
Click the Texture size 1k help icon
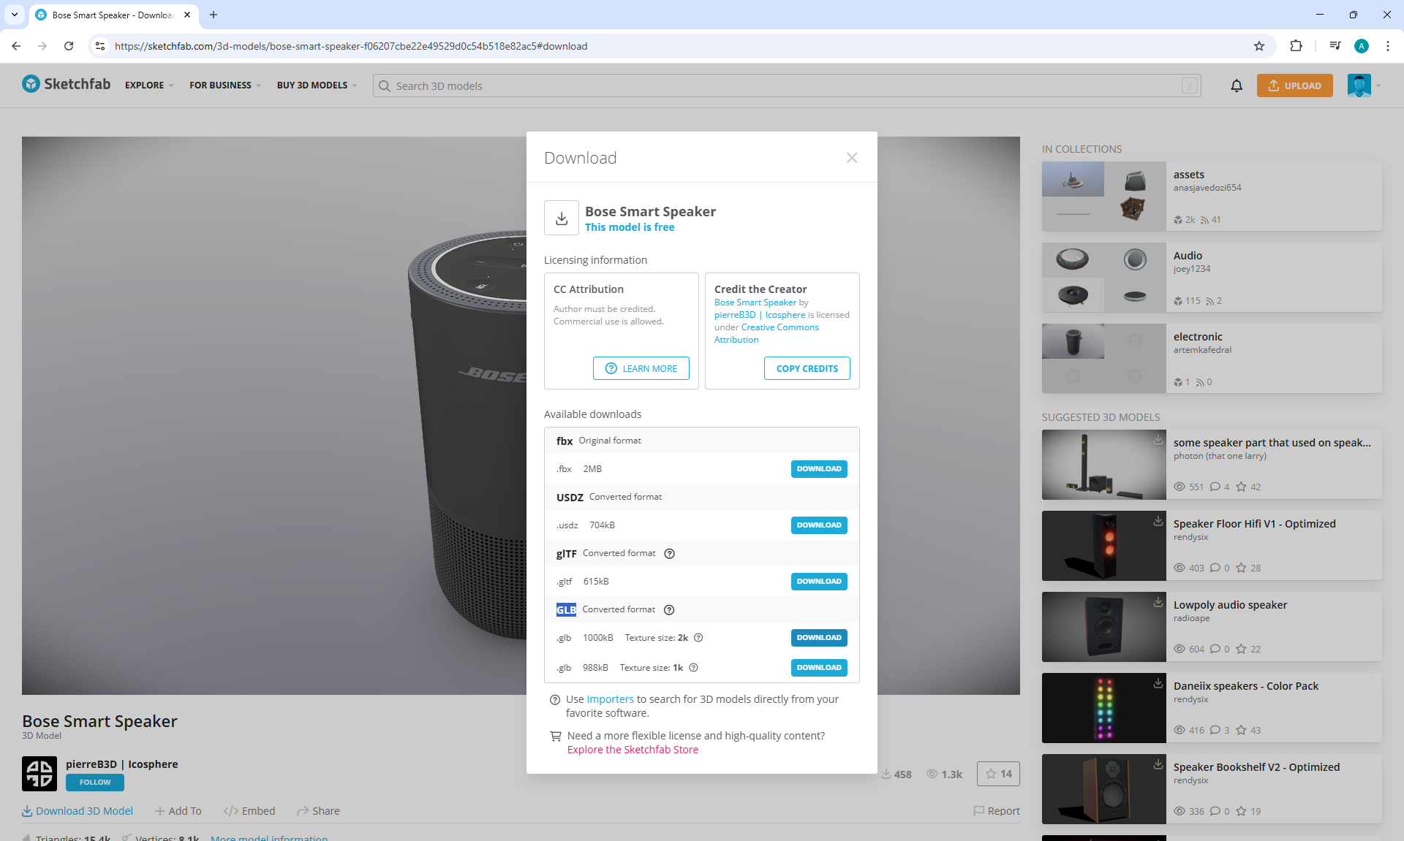693,668
